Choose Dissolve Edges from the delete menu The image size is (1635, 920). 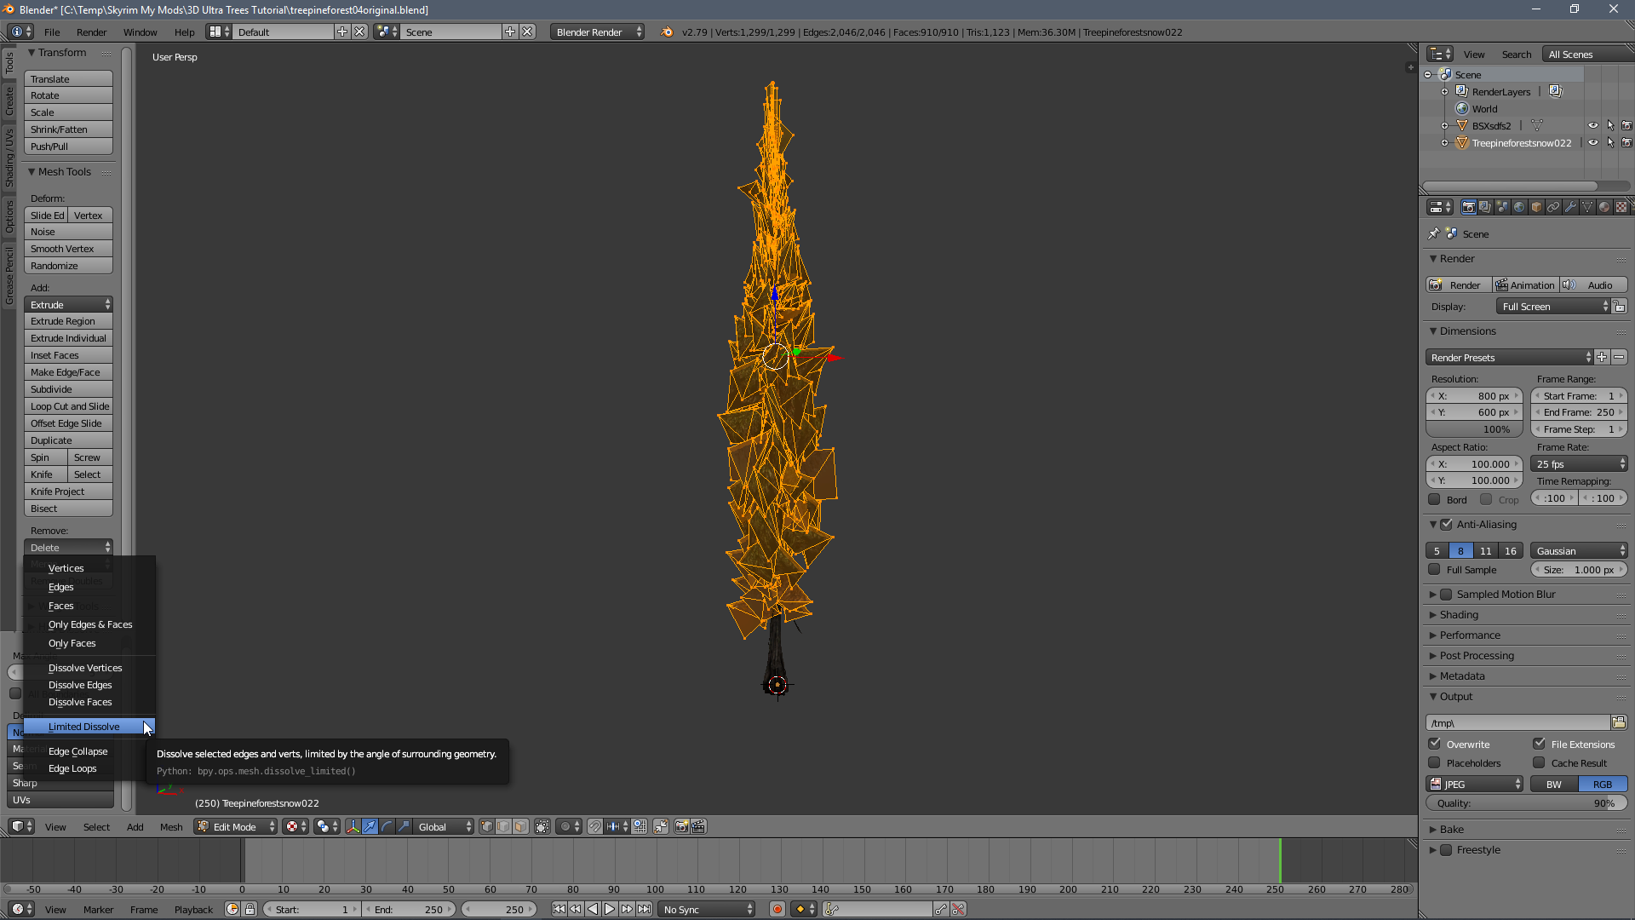pyautogui.click(x=80, y=685)
